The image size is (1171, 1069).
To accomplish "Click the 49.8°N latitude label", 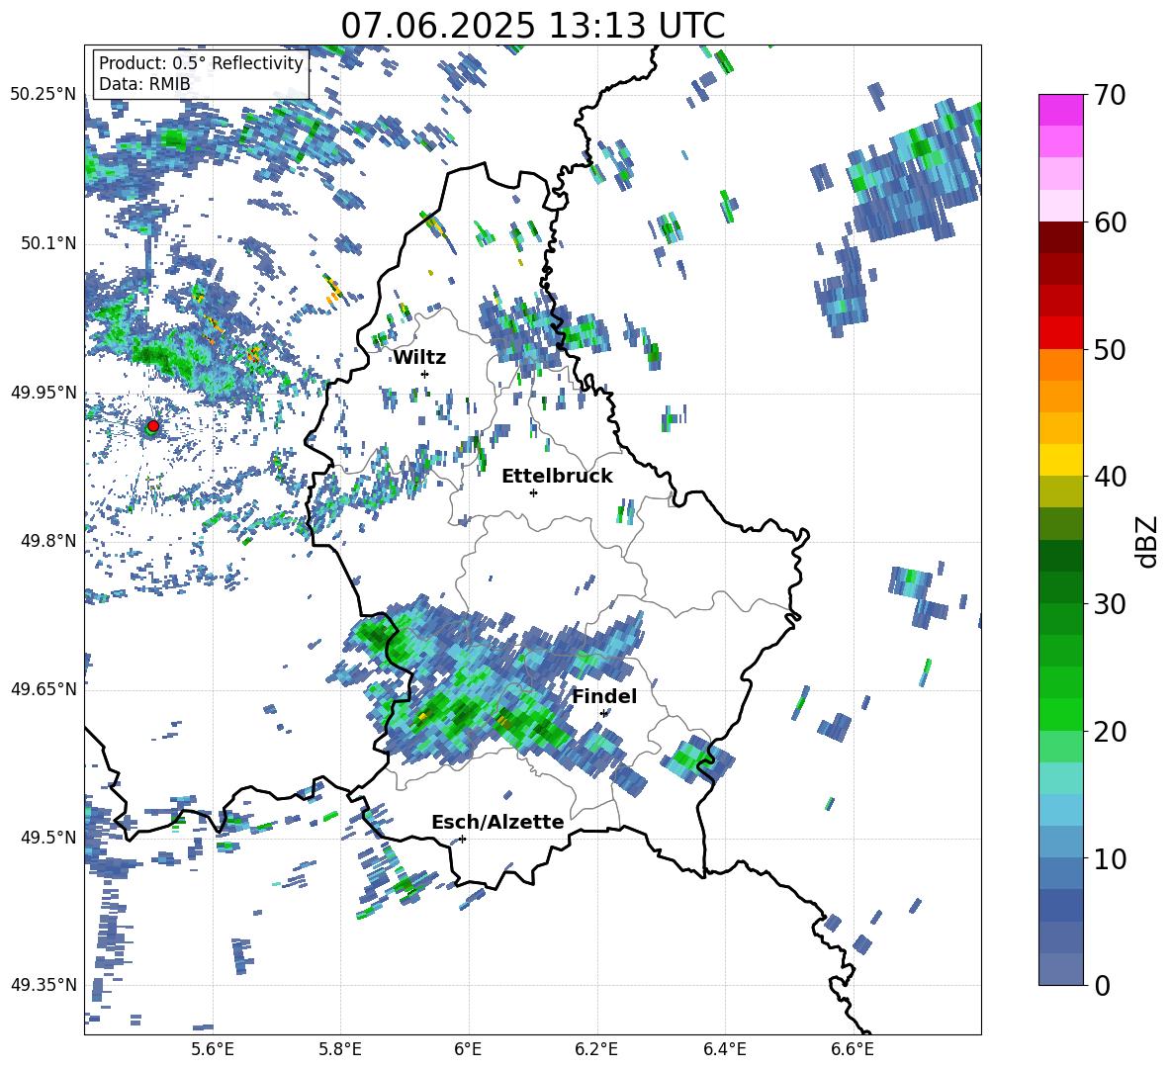I will pos(47,541).
